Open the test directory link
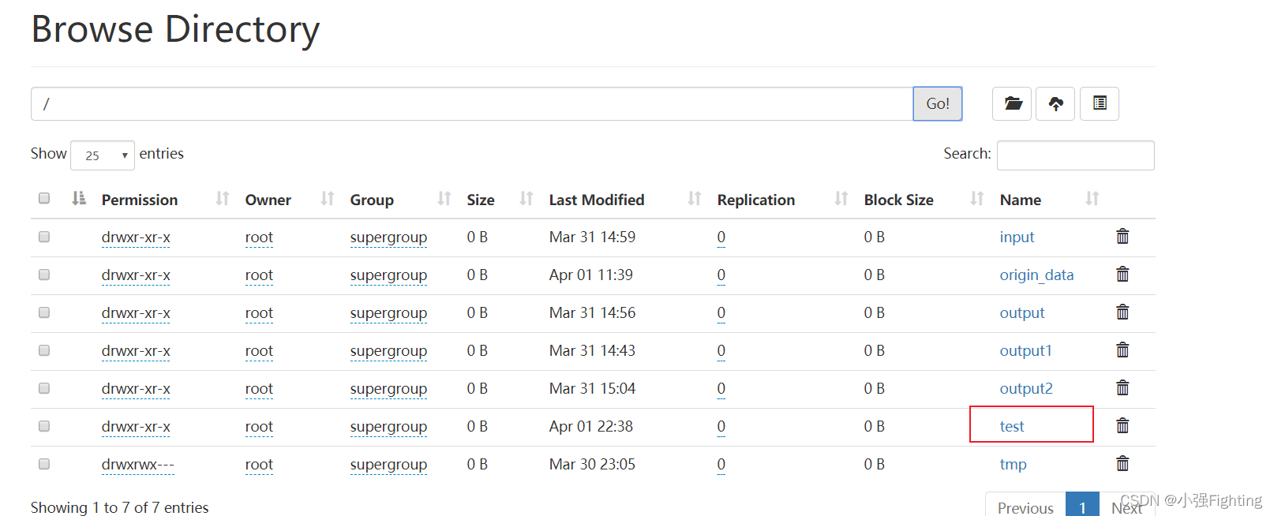Image resolution: width=1274 pixels, height=516 pixels. (x=1012, y=426)
